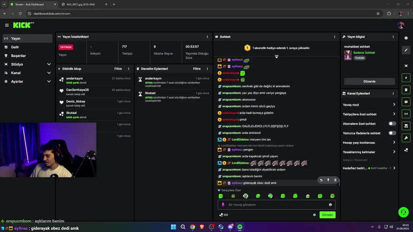
Task: Toggle the broadcast signal widget icon
Action: (x=406, y=114)
